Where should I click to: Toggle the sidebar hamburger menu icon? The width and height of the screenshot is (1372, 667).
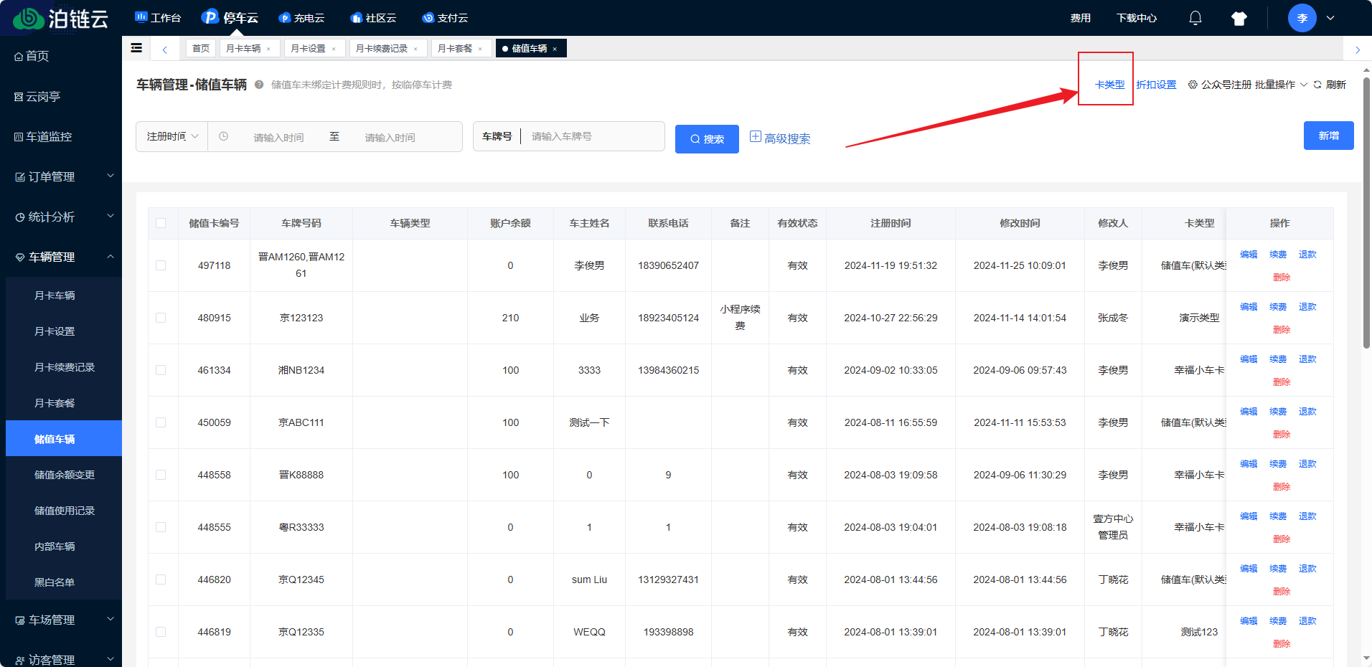click(x=136, y=48)
